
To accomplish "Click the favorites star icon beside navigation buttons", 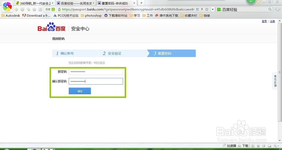I will click(34, 10).
